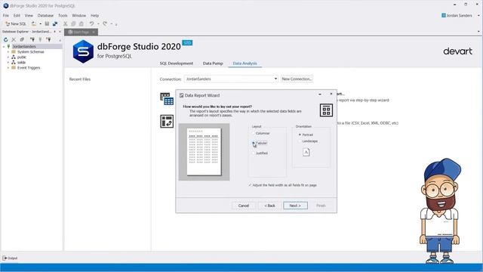
Task: Open the Connection combo box dropdown
Action: point(275,79)
